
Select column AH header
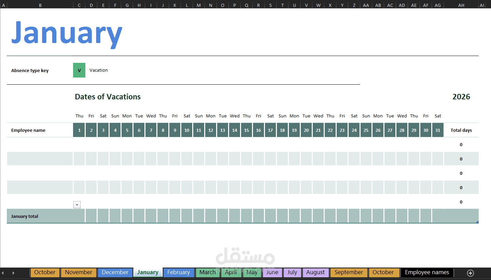tap(461, 5)
